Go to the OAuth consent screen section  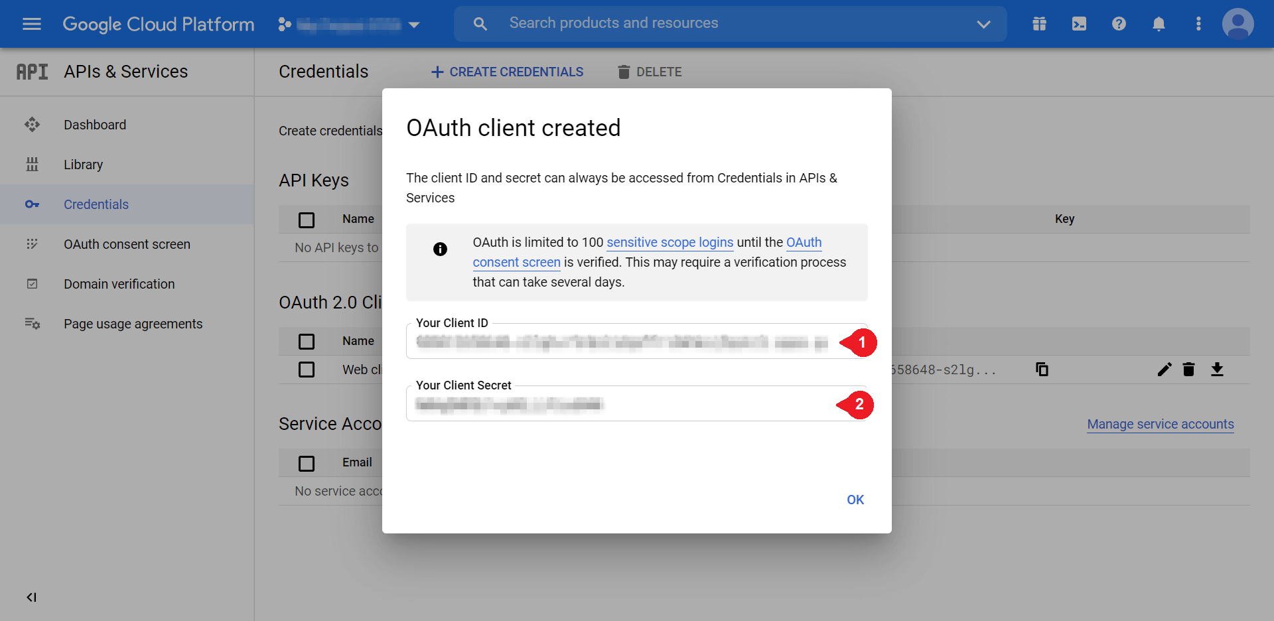(126, 244)
